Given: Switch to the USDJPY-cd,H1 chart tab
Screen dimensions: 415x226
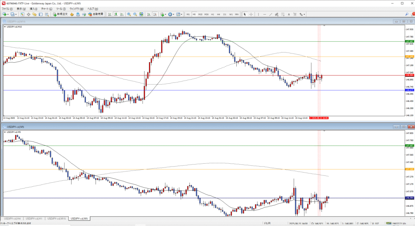Looking at the screenshot, I should point(34,219).
